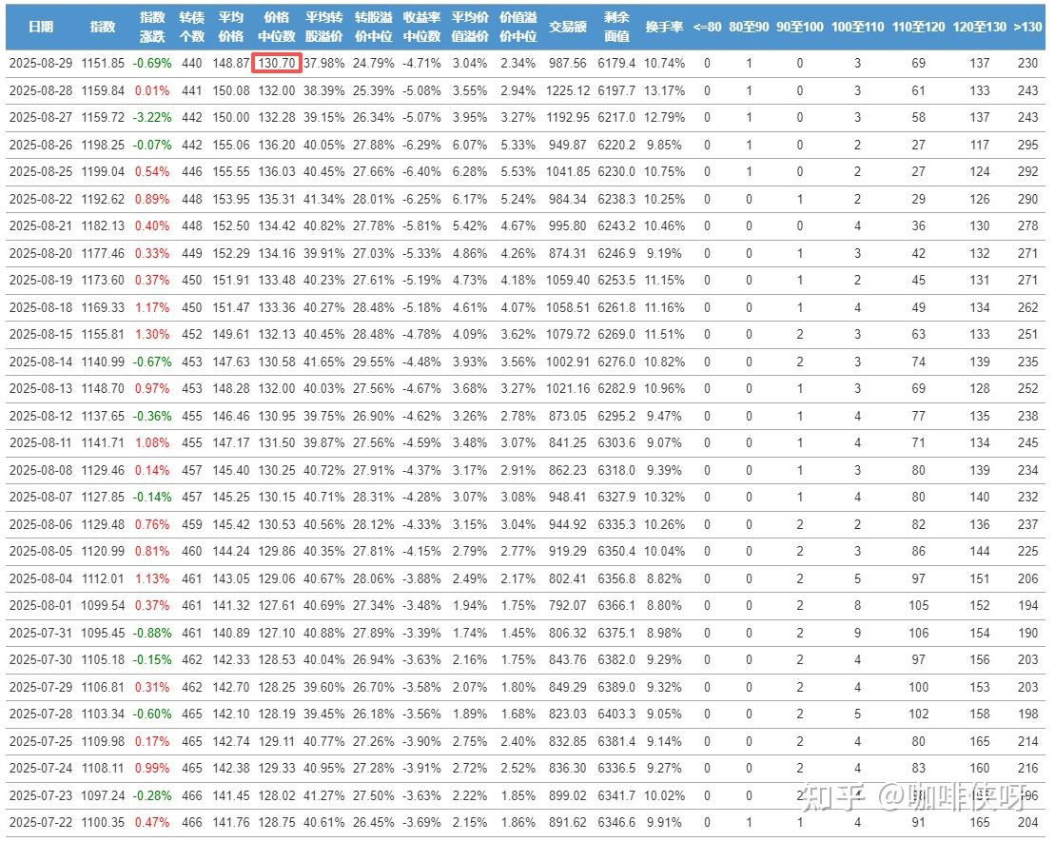The width and height of the screenshot is (1055, 842).
Task: Select remaining face value 6389.0
Action: coord(616,687)
